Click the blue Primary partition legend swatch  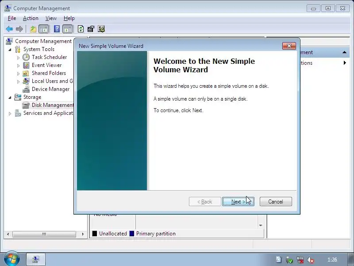132,234
